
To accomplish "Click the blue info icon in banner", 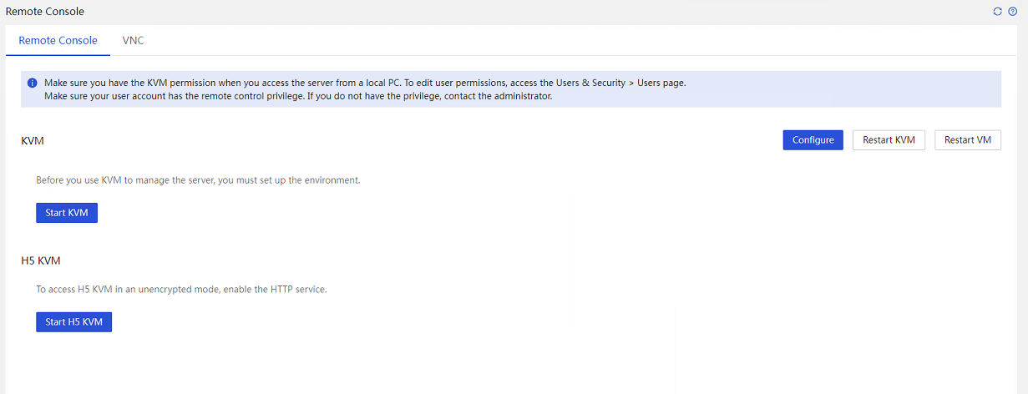I will point(32,83).
